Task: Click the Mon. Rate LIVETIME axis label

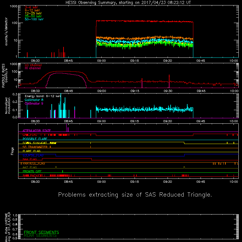Action: [x=8, y=227]
